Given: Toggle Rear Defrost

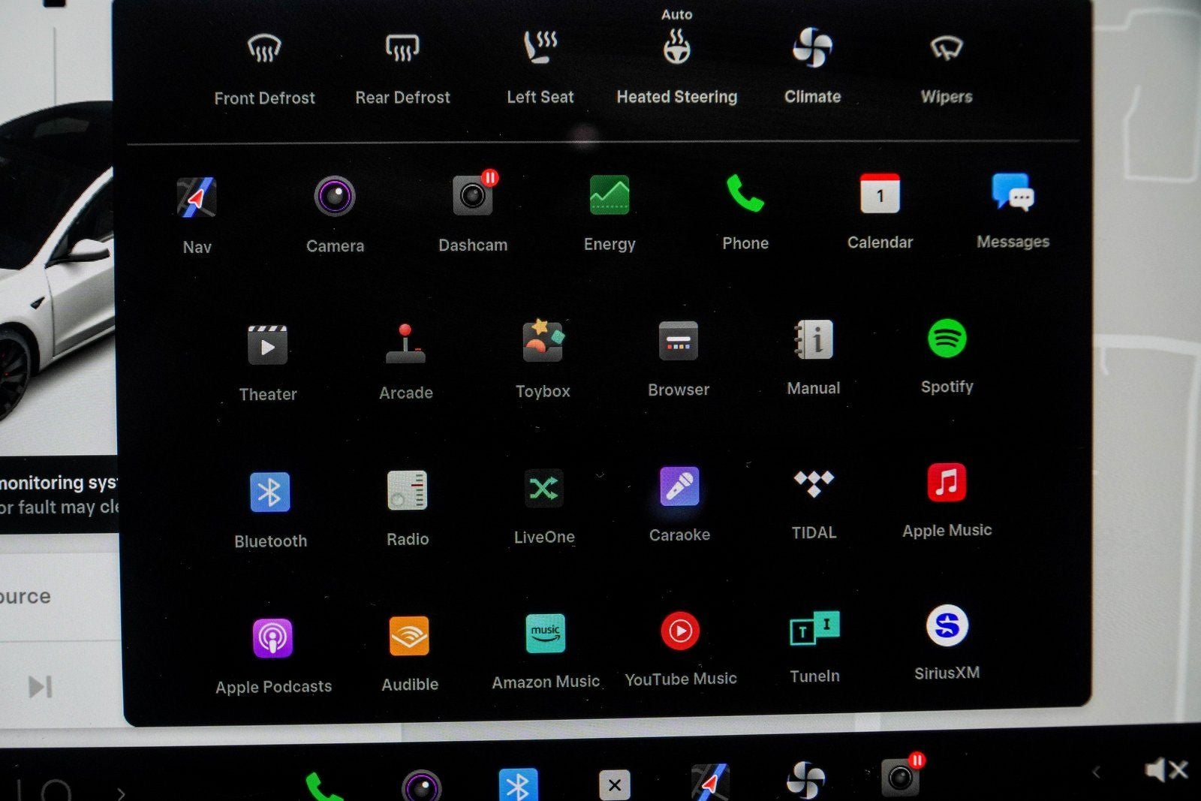Looking at the screenshot, I should (x=402, y=49).
